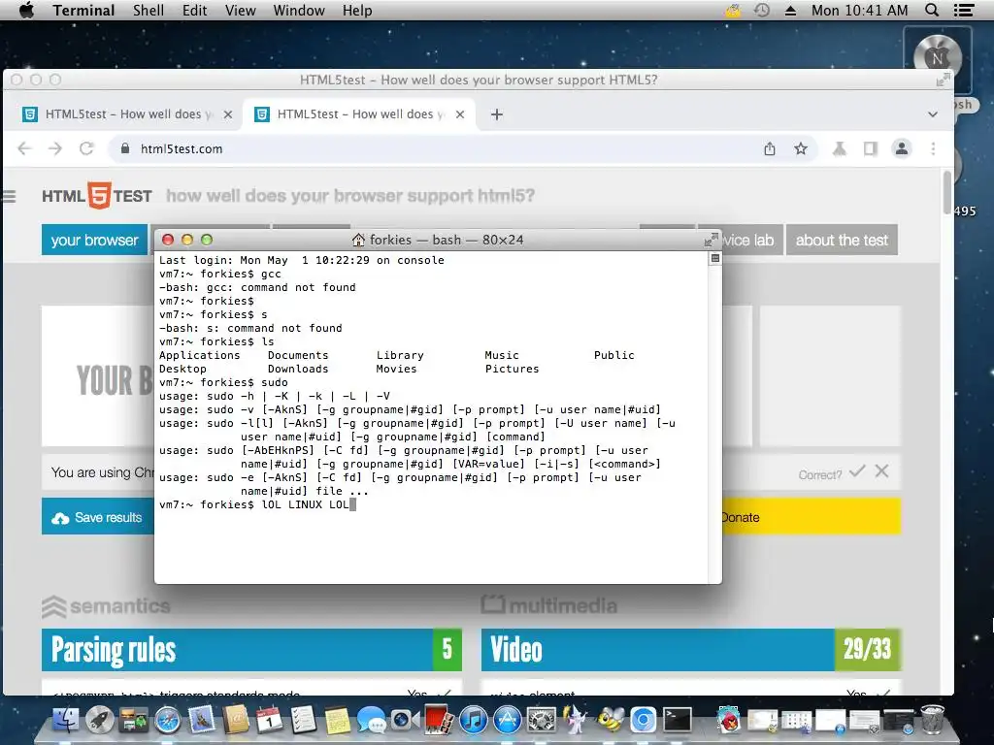Viewport: 994px width, 745px height.
Task: Enter fullscreen for the browser window
Action: [x=943, y=80]
